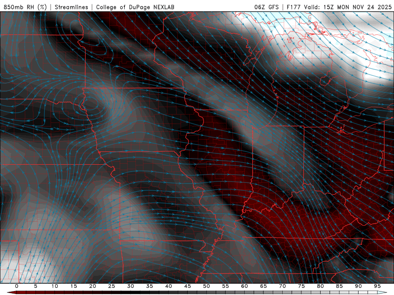Click the '20' label on the color scale

tap(93, 286)
